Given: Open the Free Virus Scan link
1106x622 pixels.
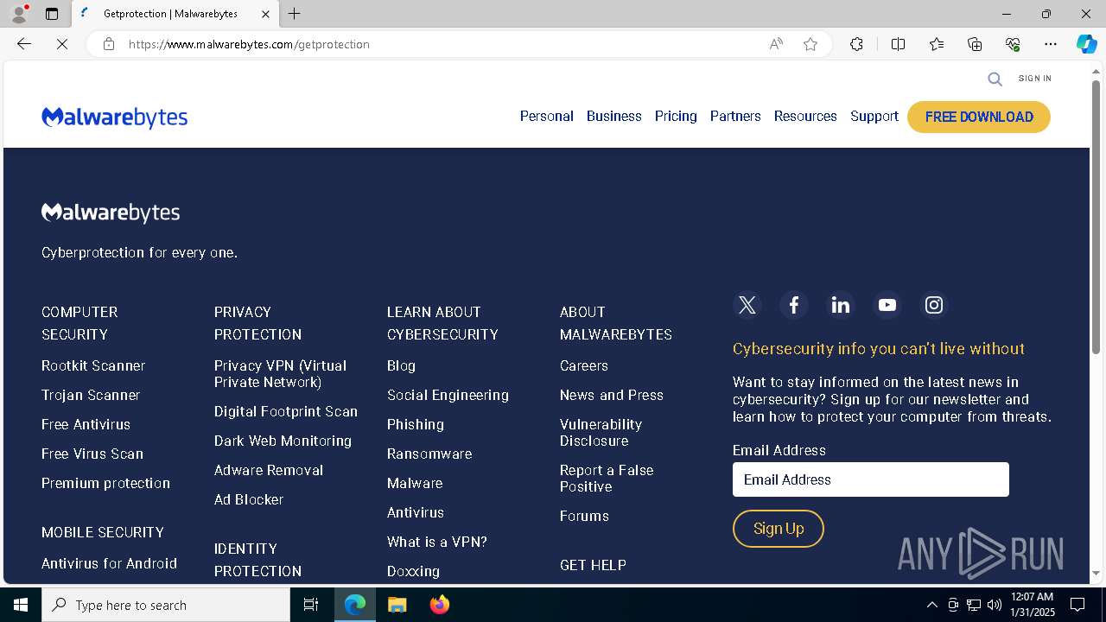Looking at the screenshot, I should tap(92, 454).
